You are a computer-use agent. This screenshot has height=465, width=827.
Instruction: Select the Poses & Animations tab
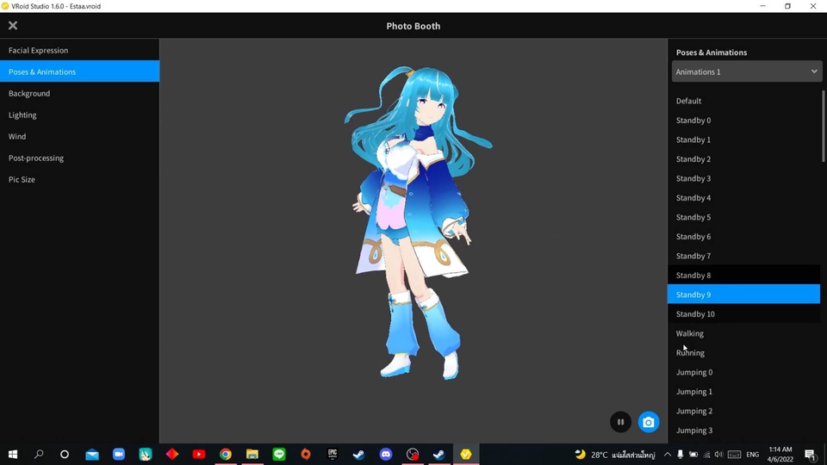pyautogui.click(x=79, y=71)
